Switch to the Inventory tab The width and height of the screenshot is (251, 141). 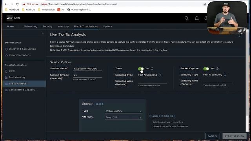click(63, 26)
